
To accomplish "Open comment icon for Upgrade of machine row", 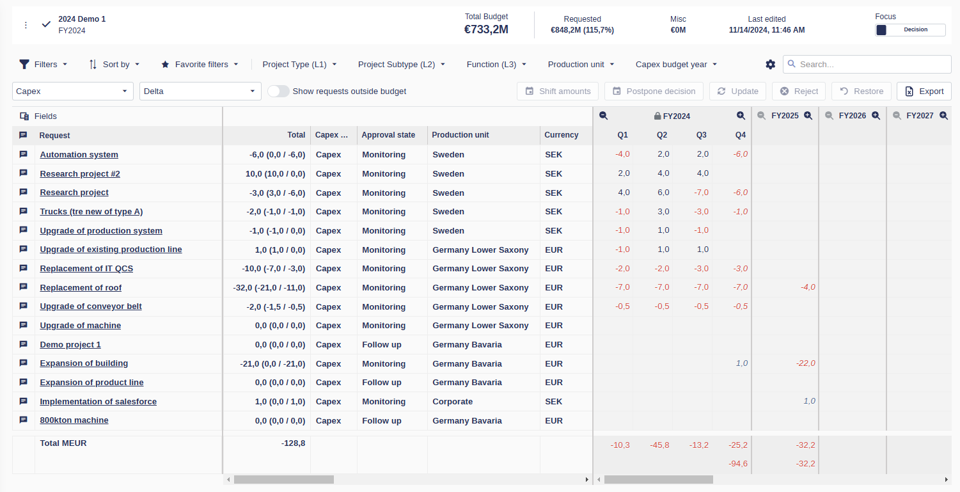I will (24, 325).
